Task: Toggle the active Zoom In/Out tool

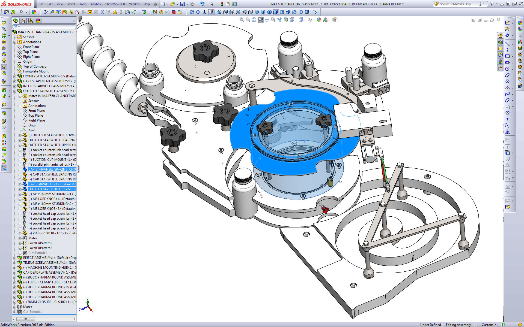Action: (x=261, y=20)
